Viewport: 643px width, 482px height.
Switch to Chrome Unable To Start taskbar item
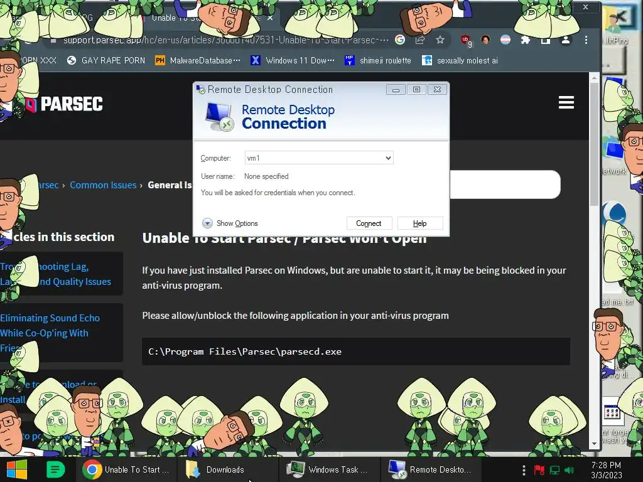pos(126,469)
